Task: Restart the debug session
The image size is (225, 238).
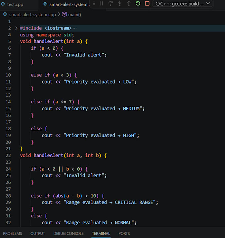Action: coord(138,3)
